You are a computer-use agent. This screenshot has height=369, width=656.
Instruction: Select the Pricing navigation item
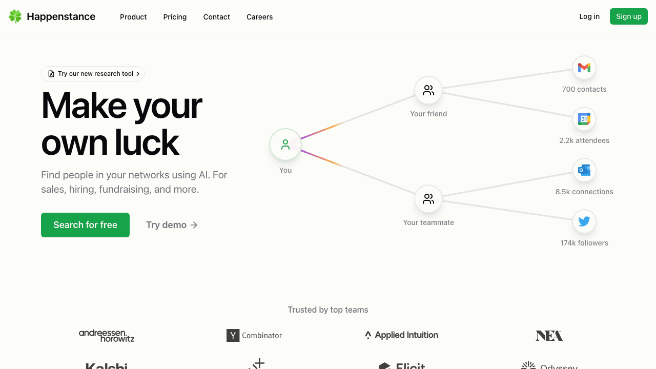pyautogui.click(x=175, y=17)
